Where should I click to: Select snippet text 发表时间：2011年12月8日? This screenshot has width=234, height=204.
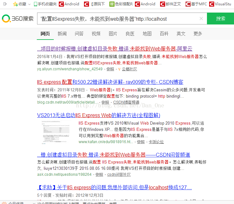pyautogui.click(x=61, y=90)
